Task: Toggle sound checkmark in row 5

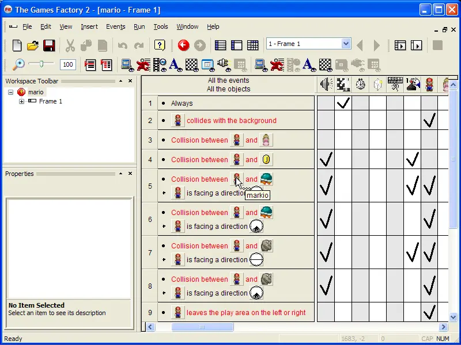Action: coord(326,186)
